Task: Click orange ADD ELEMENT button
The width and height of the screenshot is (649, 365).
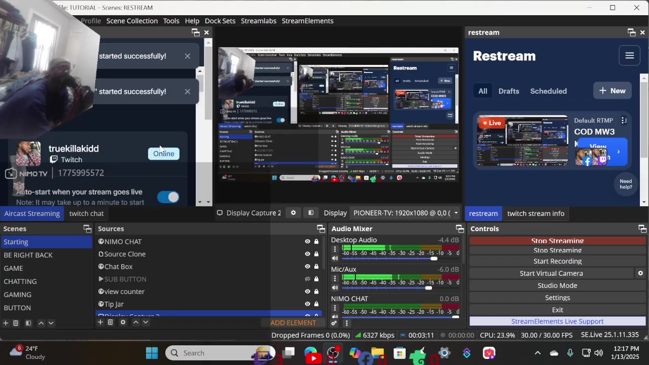Action: (x=293, y=323)
